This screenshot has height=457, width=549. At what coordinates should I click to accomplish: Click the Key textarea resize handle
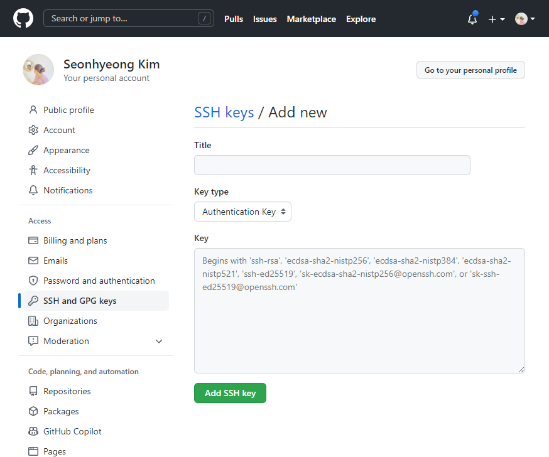coord(521,370)
